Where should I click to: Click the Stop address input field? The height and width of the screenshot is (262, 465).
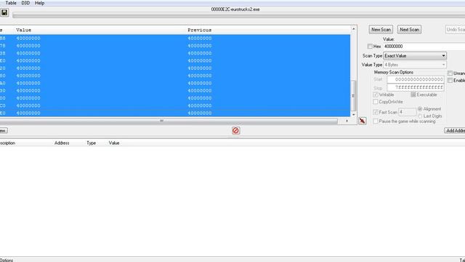pyautogui.click(x=416, y=87)
